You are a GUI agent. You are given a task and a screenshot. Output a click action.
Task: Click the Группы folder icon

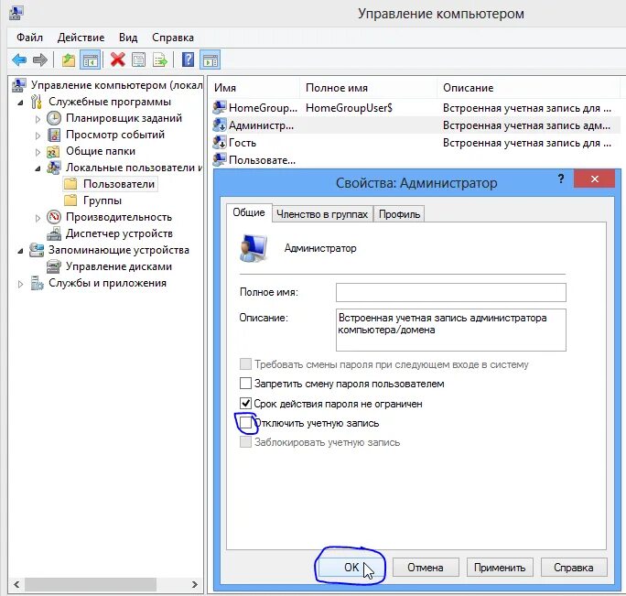pyautogui.click(x=70, y=200)
